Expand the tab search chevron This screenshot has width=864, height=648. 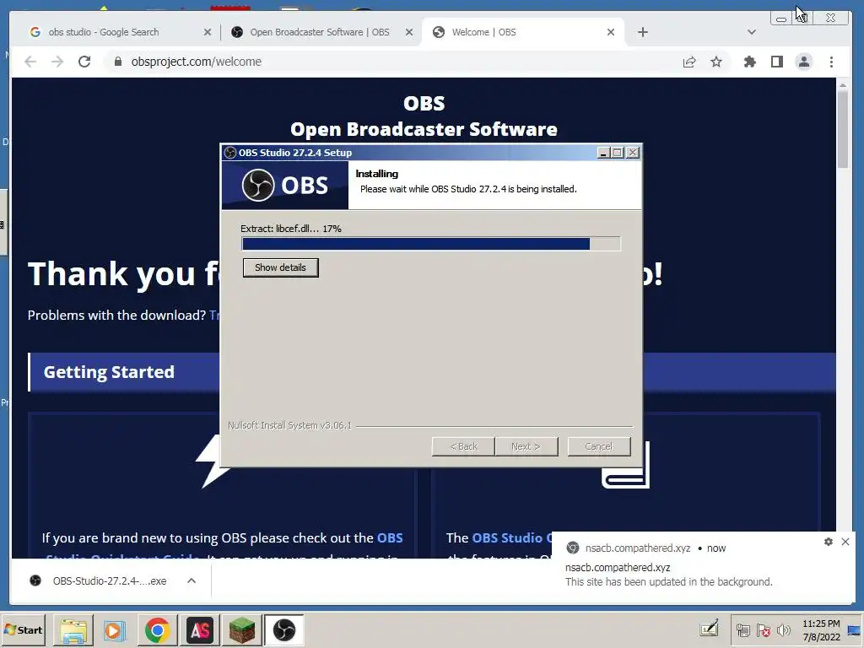tap(752, 32)
